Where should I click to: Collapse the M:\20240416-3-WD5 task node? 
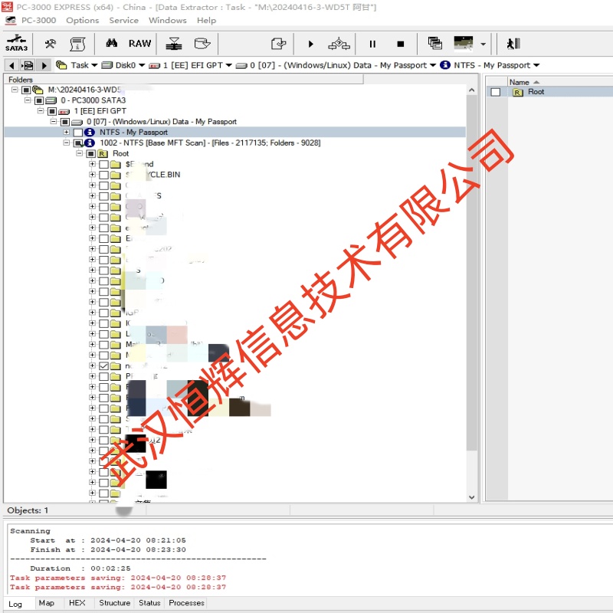[15, 90]
